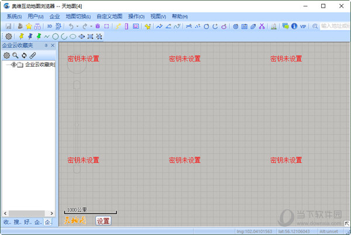Screen dimensions: 351x235
Task: Click the magnifier search icon in favorites panel
Action: pyautogui.click(x=15, y=55)
